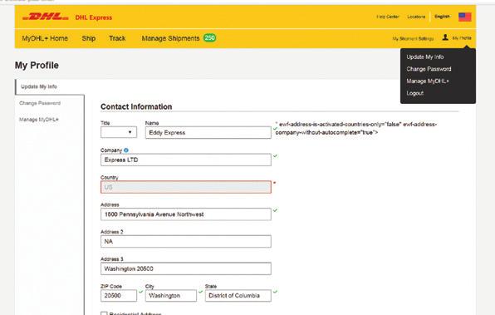Click the Company field Express LTD
The image size is (495, 315).
186,160
